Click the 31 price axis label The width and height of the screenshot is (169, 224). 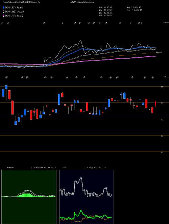pyautogui.click(x=162, y=152)
